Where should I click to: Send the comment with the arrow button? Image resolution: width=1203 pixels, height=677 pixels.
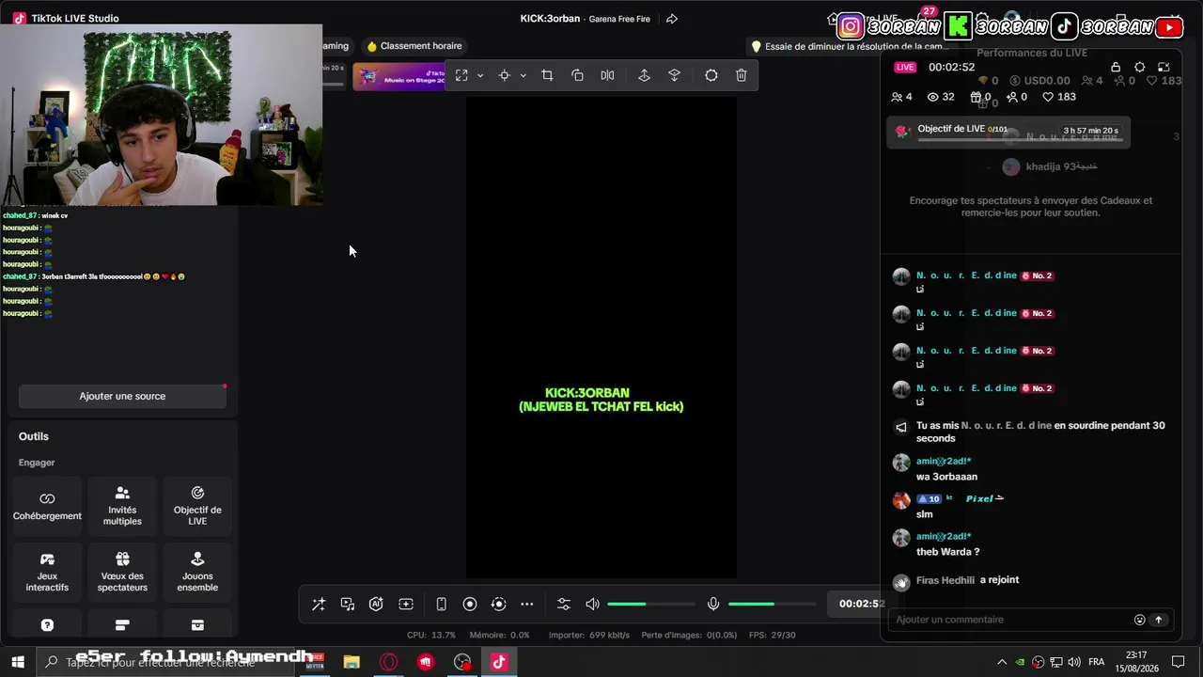[x=1159, y=620]
